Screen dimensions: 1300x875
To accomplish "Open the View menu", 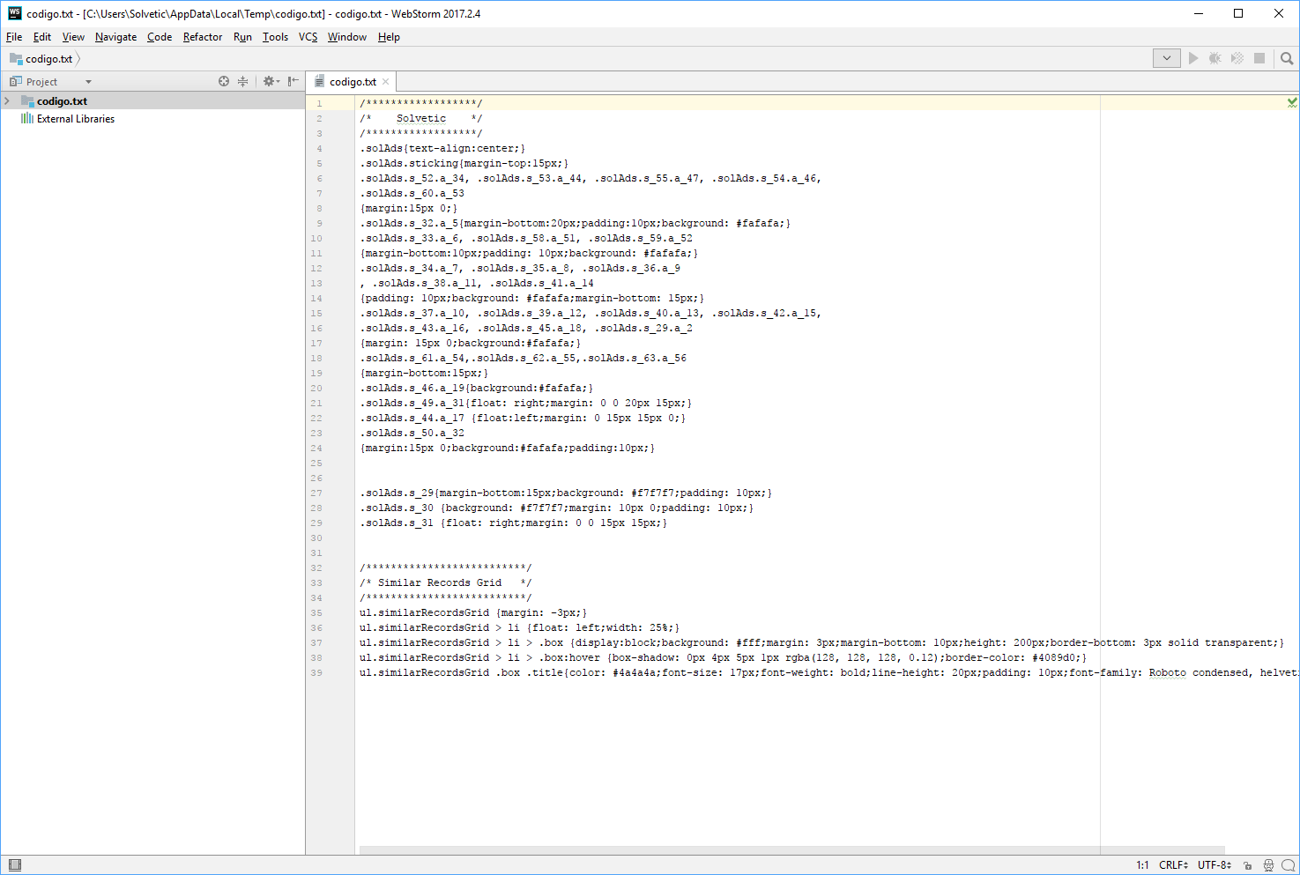I will click(73, 37).
